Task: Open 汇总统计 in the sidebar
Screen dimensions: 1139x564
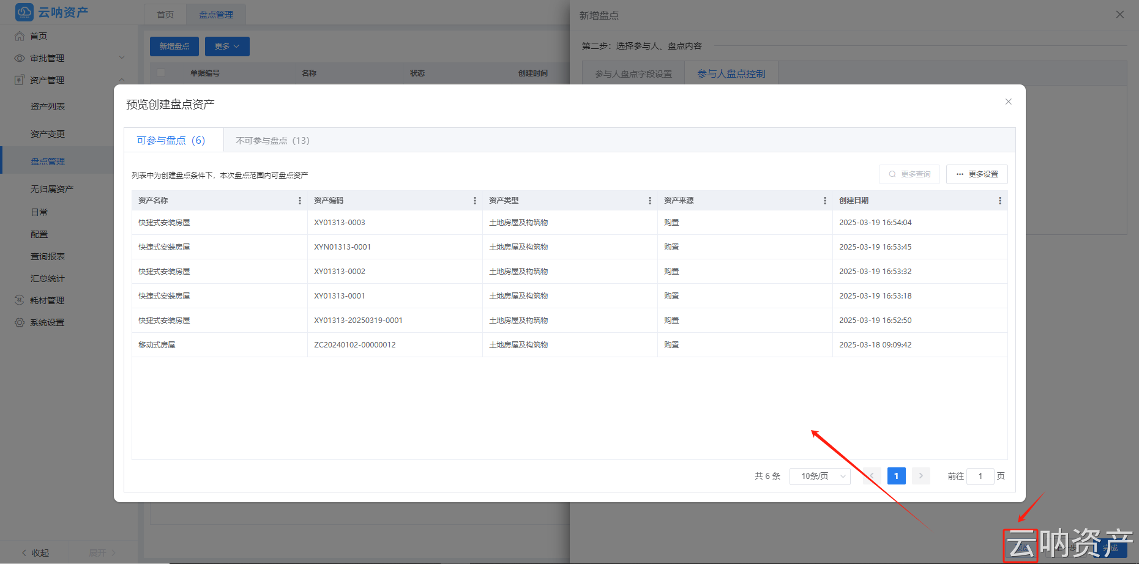Action: [48, 278]
